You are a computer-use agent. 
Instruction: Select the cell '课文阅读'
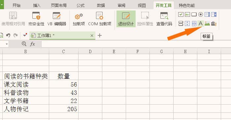26,84
